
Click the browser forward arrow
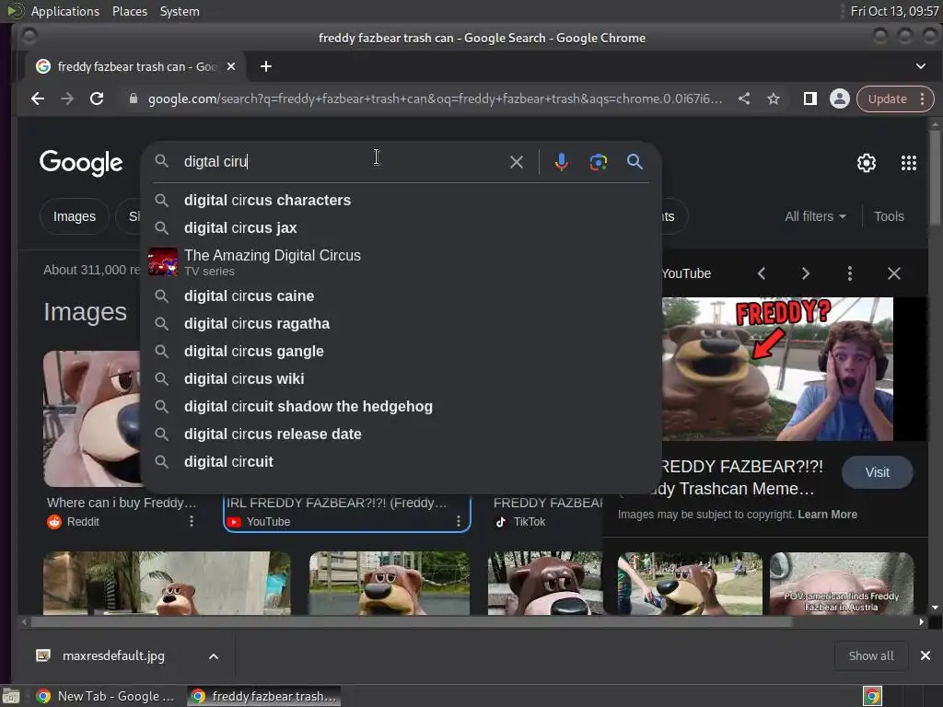67,99
